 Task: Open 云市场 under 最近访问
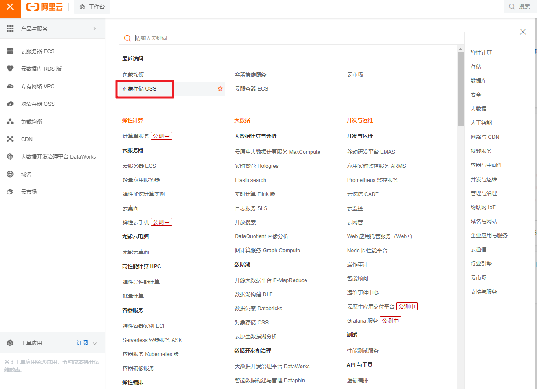point(355,75)
